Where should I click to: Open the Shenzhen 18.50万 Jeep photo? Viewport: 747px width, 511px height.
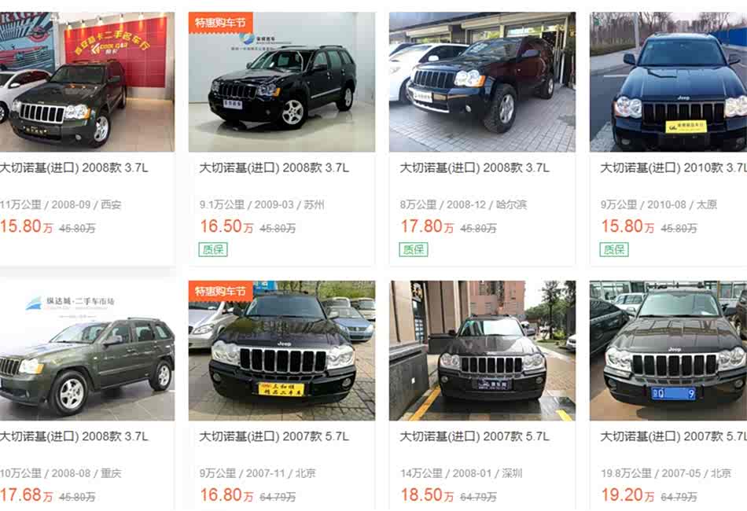pyautogui.click(x=482, y=351)
